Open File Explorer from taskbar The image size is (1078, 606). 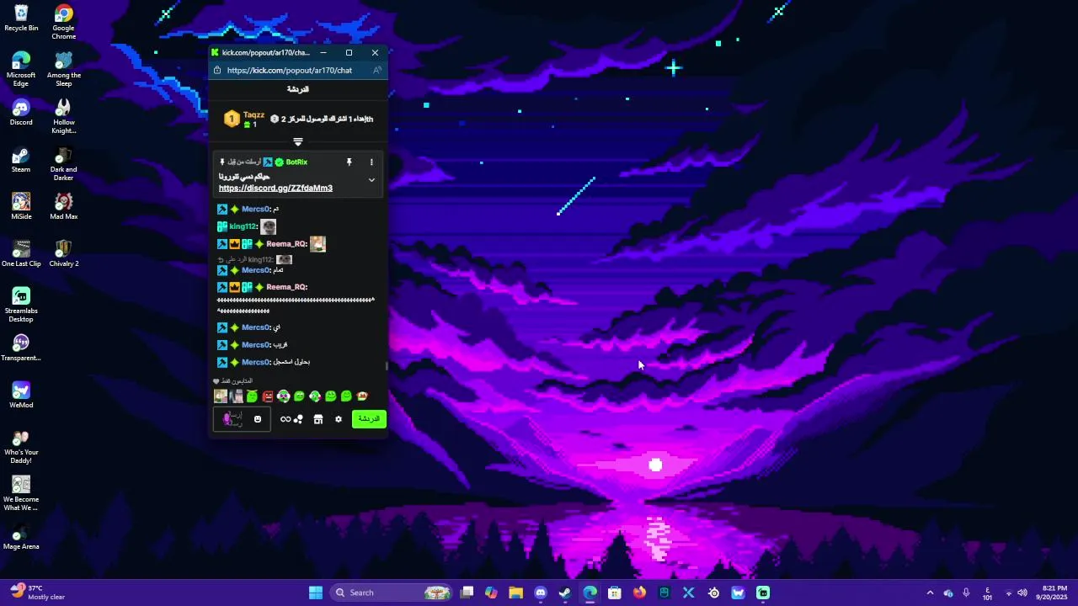[x=515, y=593]
